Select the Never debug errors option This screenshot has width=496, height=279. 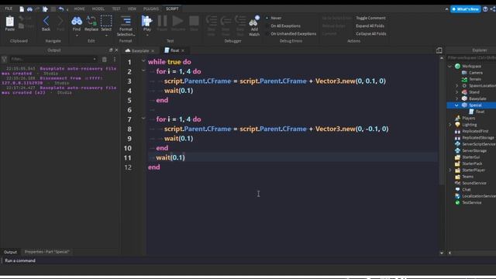pyautogui.click(x=276, y=18)
